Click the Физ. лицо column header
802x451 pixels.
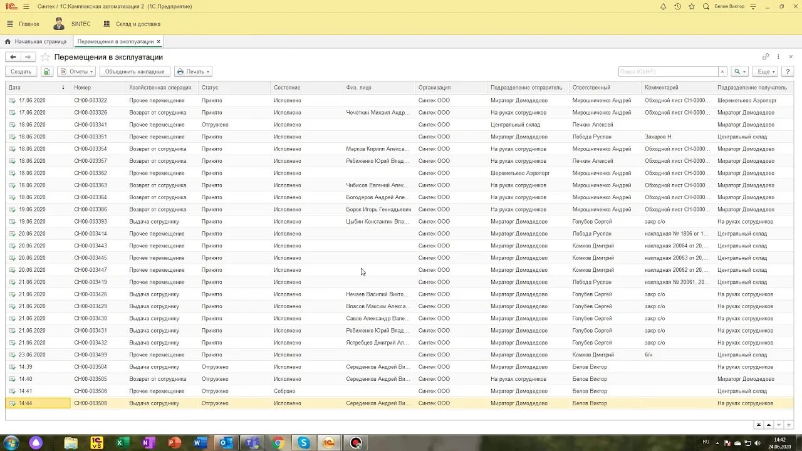coord(378,88)
